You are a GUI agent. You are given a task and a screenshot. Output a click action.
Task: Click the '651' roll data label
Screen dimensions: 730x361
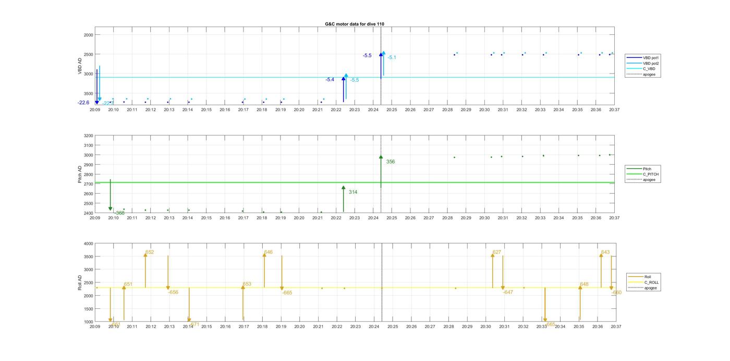click(128, 284)
